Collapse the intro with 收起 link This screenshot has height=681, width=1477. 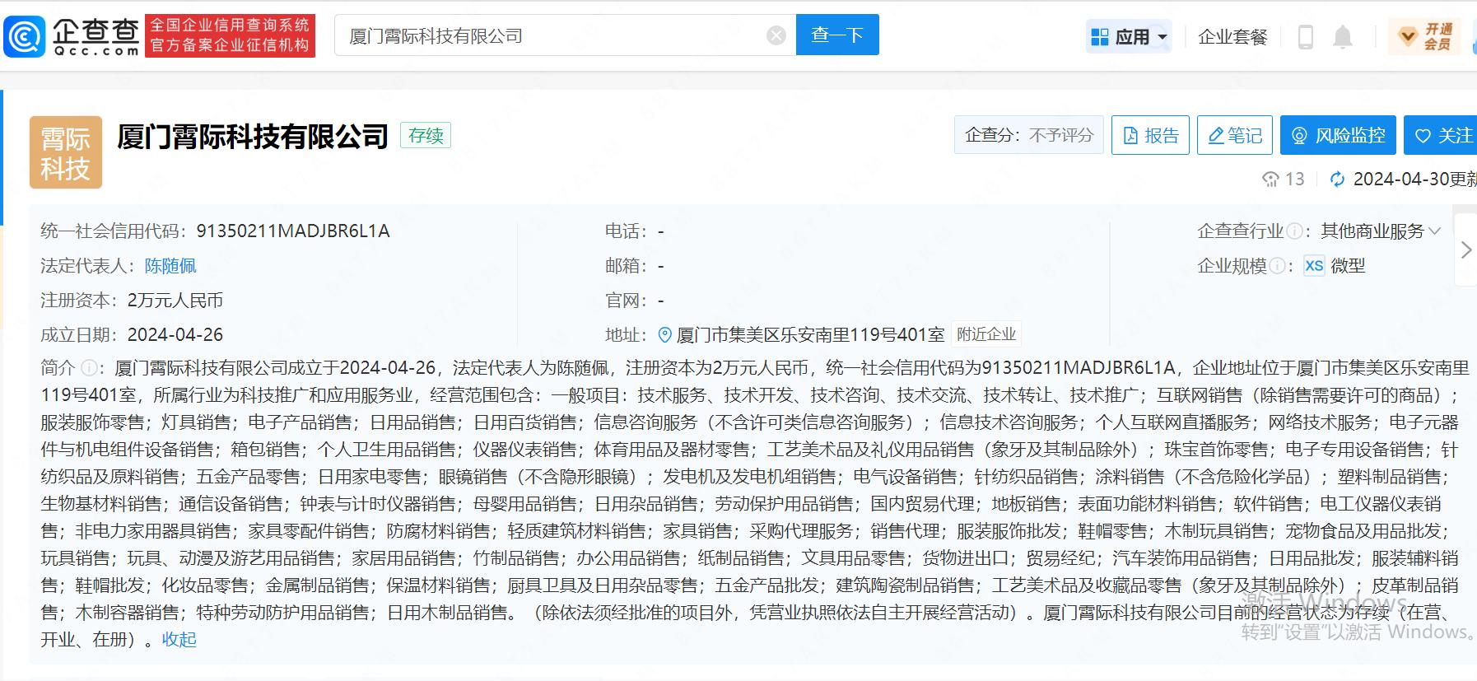(x=179, y=640)
